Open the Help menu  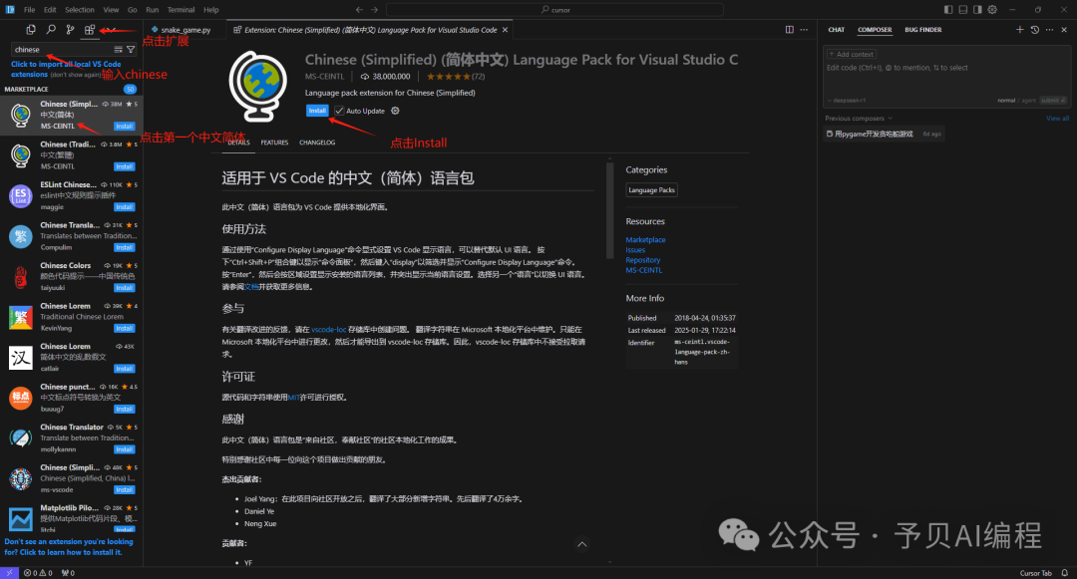pos(210,10)
